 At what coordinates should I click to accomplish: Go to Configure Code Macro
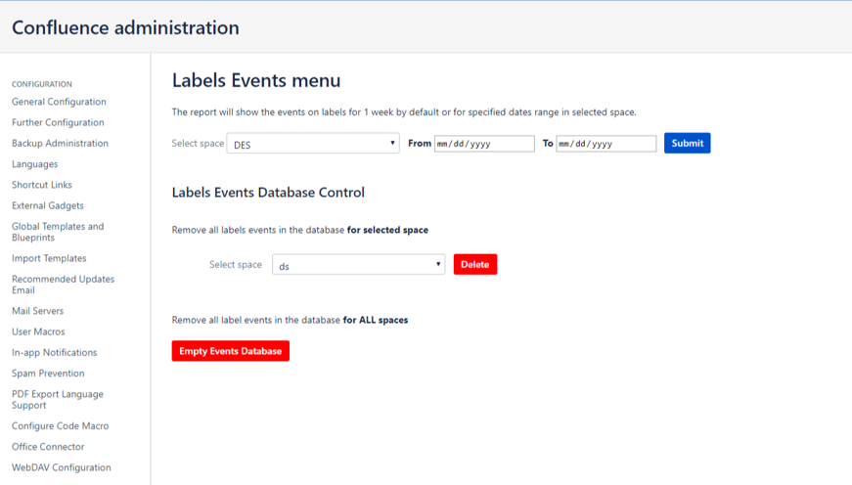click(x=61, y=426)
